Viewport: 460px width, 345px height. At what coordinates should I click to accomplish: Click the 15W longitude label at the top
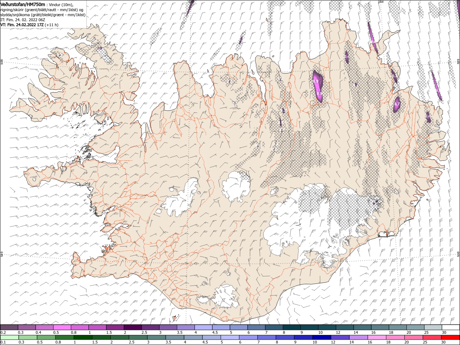381,2
